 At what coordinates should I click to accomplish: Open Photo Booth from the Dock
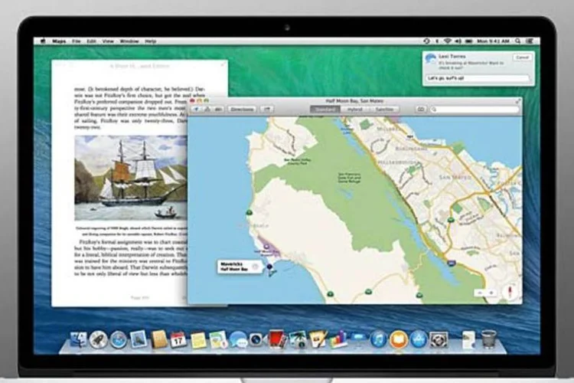tap(277, 339)
